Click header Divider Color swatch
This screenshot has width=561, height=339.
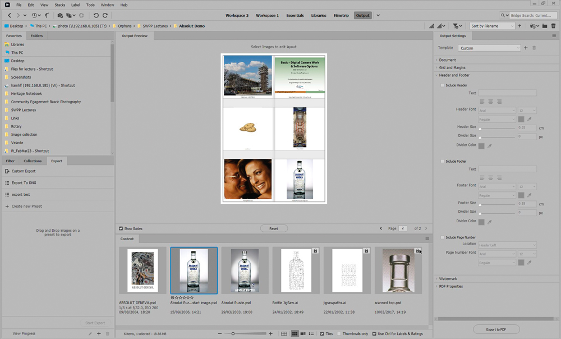[481, 146]
